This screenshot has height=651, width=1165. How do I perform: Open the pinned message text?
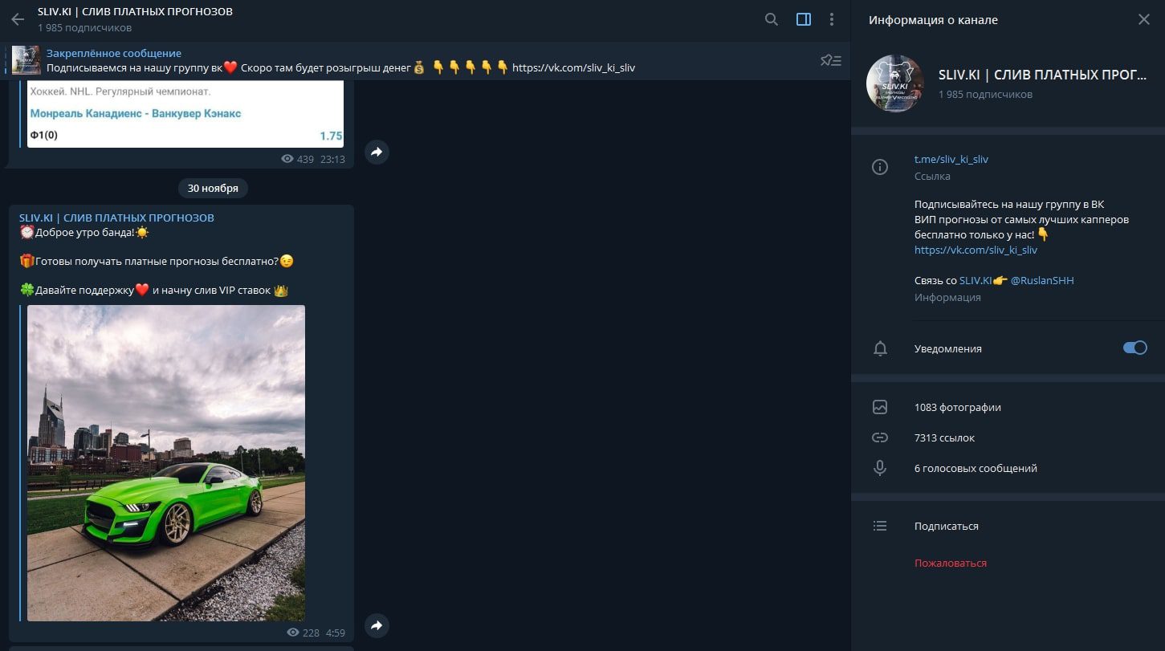[340, 67]
